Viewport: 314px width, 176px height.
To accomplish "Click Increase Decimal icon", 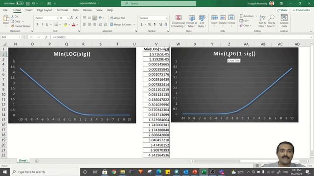I will 160,24.
